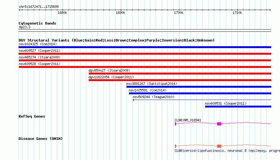Open the nsv609528 (Cooper2011) label

(40, 64)
